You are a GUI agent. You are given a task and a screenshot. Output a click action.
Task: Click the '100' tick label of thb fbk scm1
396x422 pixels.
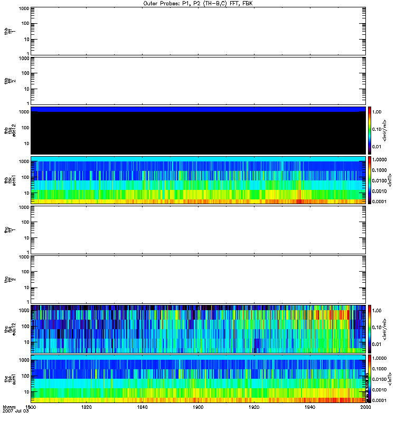coord(25,177)
